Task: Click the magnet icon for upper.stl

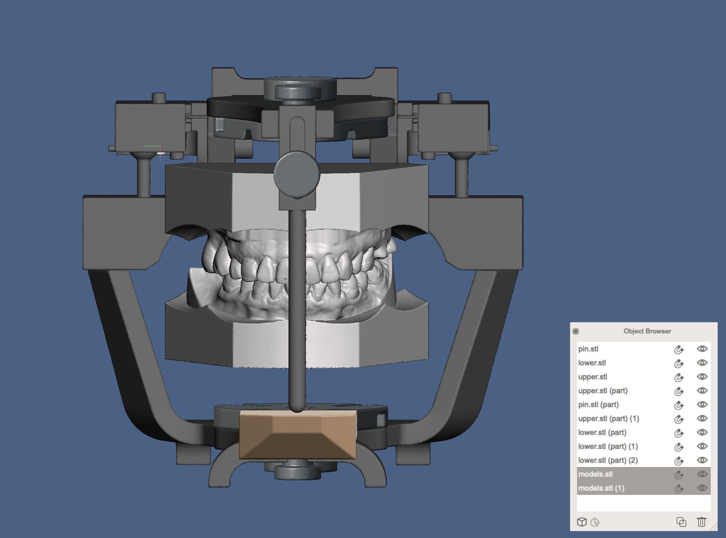Action: tap(678, 377)
